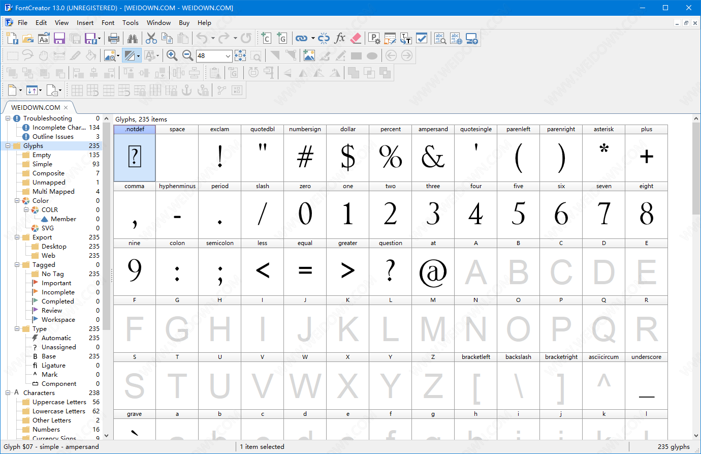Click the category tree scrollbar thumb
701x454 pixels.
click(x=106, y=226)
